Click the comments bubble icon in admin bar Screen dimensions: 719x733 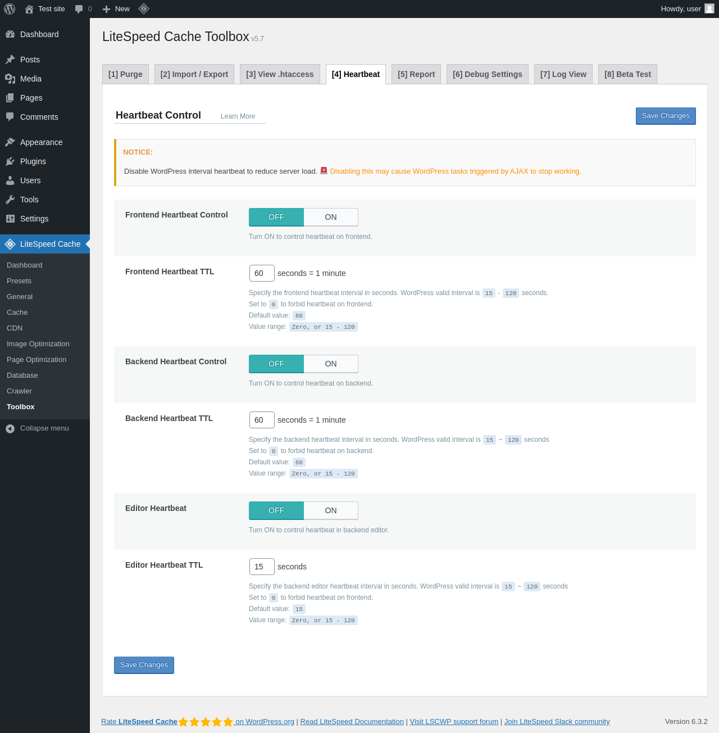tap(79, 9)
